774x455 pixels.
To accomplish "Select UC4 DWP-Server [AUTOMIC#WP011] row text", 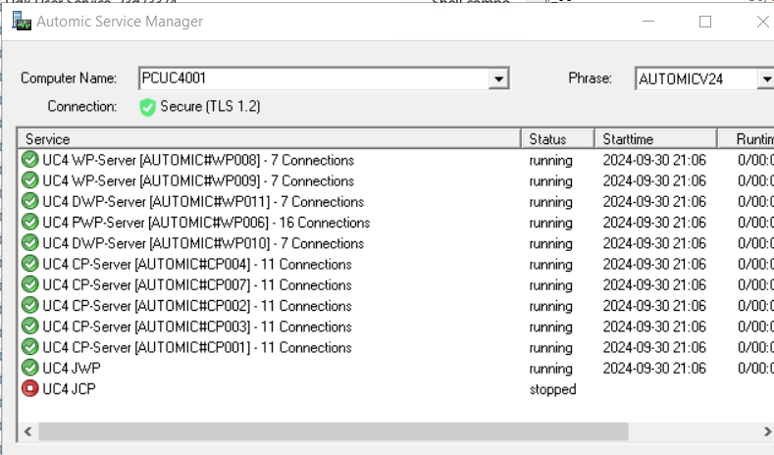I will 203,201.
